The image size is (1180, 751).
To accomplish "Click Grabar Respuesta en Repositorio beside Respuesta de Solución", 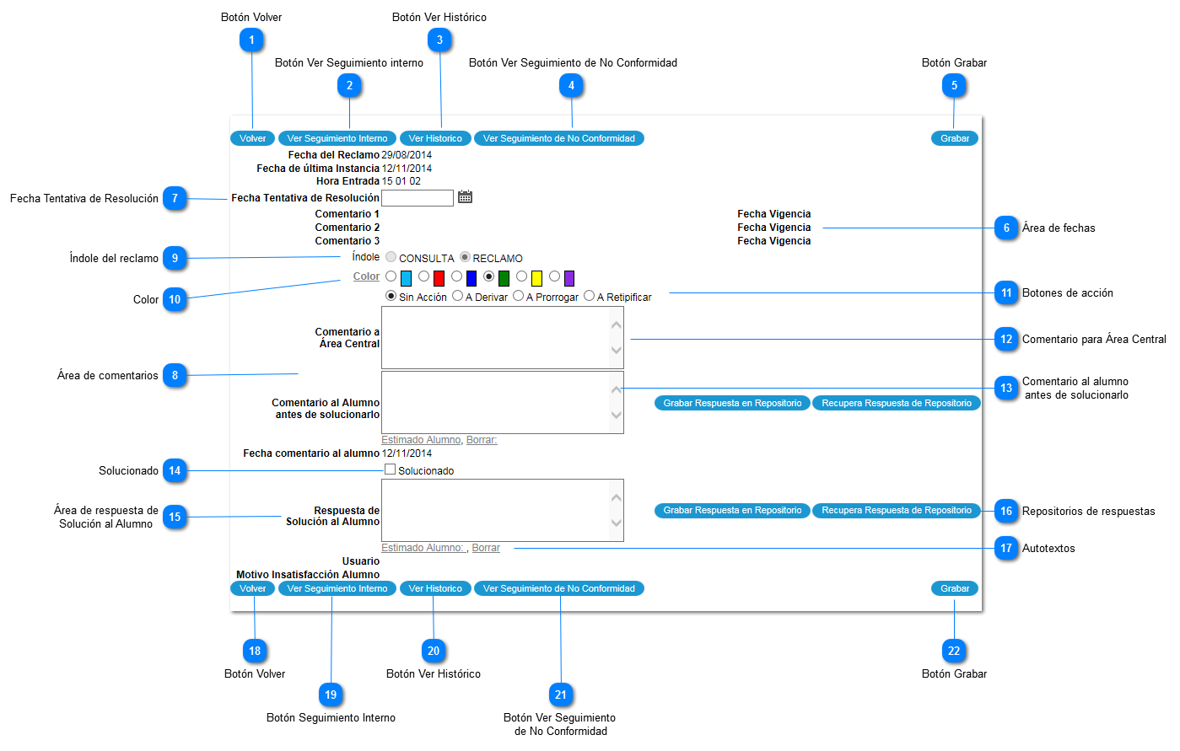I will [732, 510].
